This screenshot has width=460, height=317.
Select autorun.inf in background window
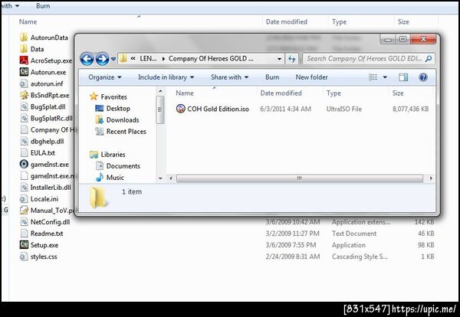(x=41, y=83)
